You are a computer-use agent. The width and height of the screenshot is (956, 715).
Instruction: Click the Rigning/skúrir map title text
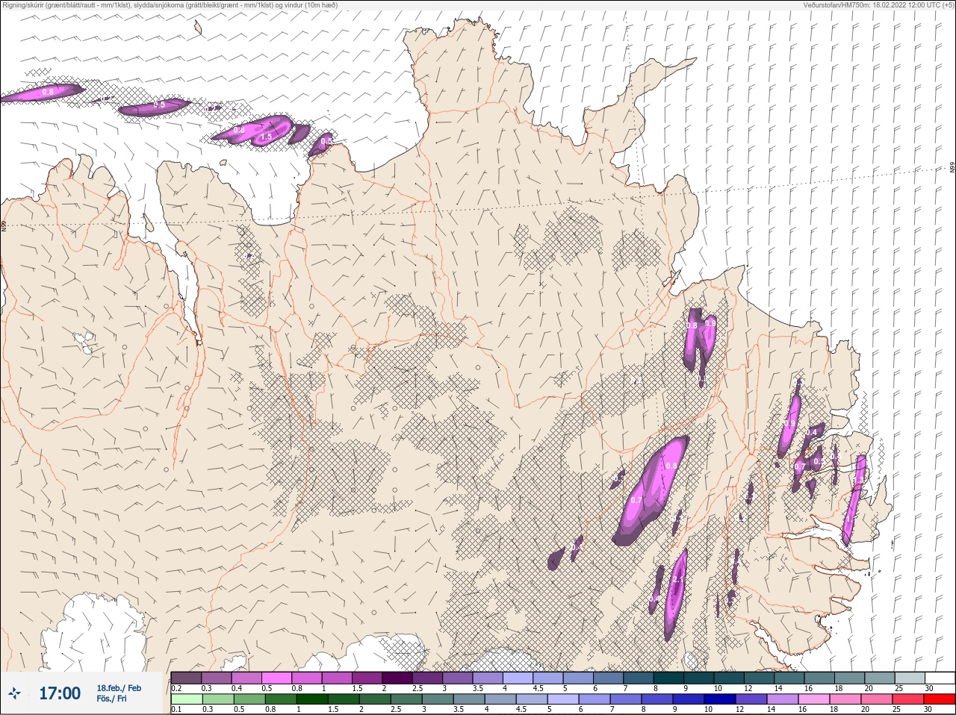coord(170,4)
